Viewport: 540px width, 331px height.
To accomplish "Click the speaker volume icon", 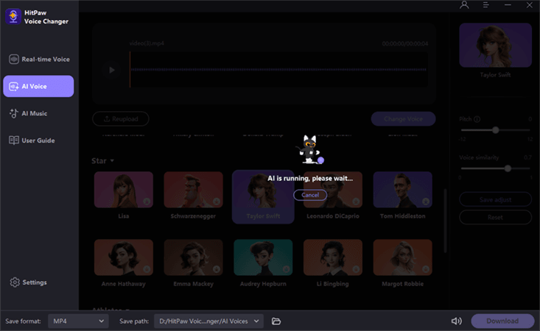I will [x=457, y=321].
